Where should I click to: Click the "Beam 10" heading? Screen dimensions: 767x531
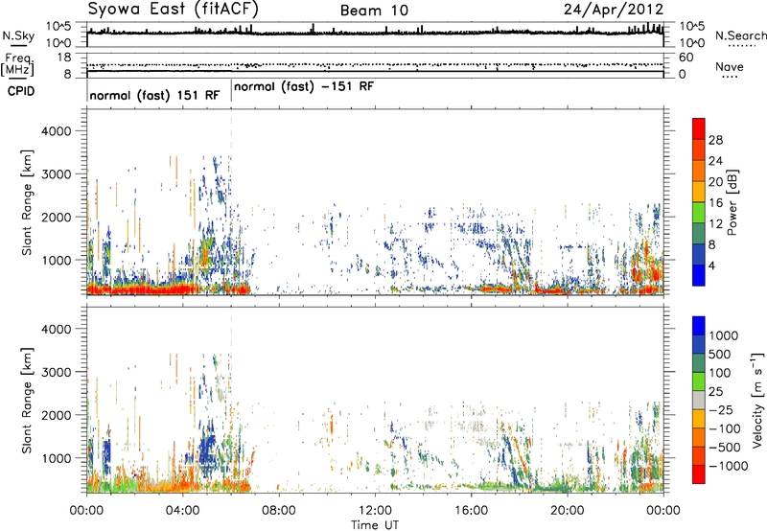click(x=374, y=11)
